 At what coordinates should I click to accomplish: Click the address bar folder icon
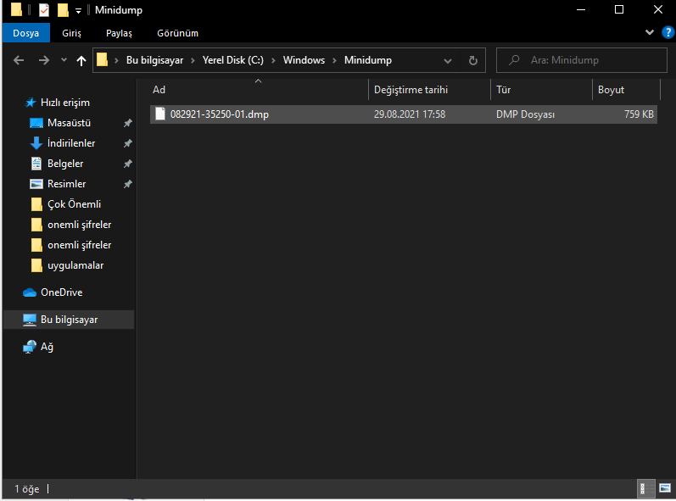(x=102, y=60)
